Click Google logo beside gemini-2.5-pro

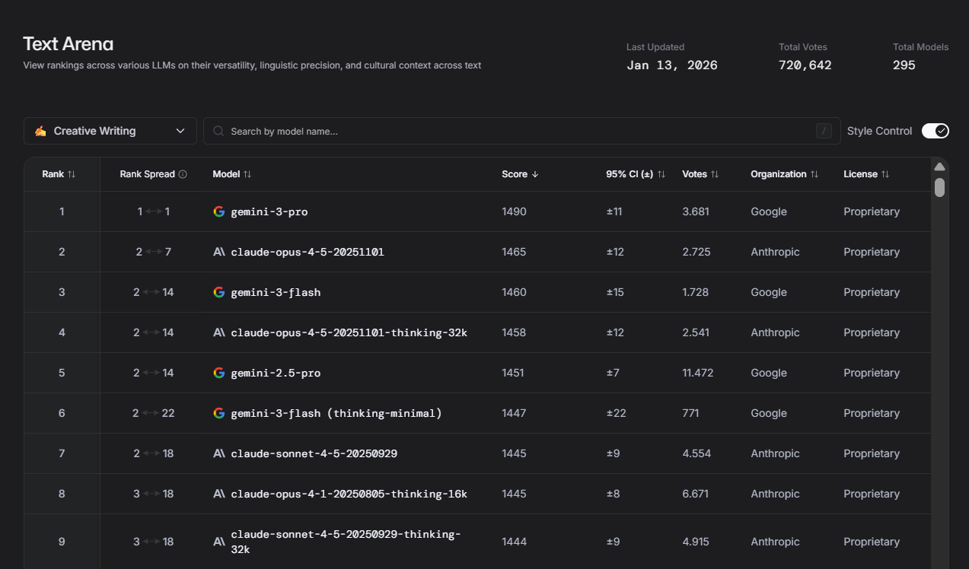coord(219,373)
